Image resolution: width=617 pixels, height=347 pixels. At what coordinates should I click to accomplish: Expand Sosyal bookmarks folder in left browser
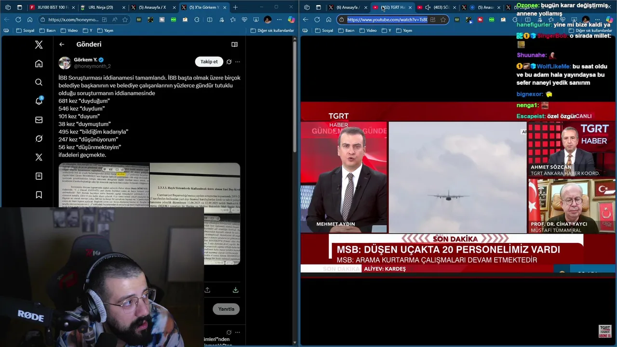coord(26,30)
